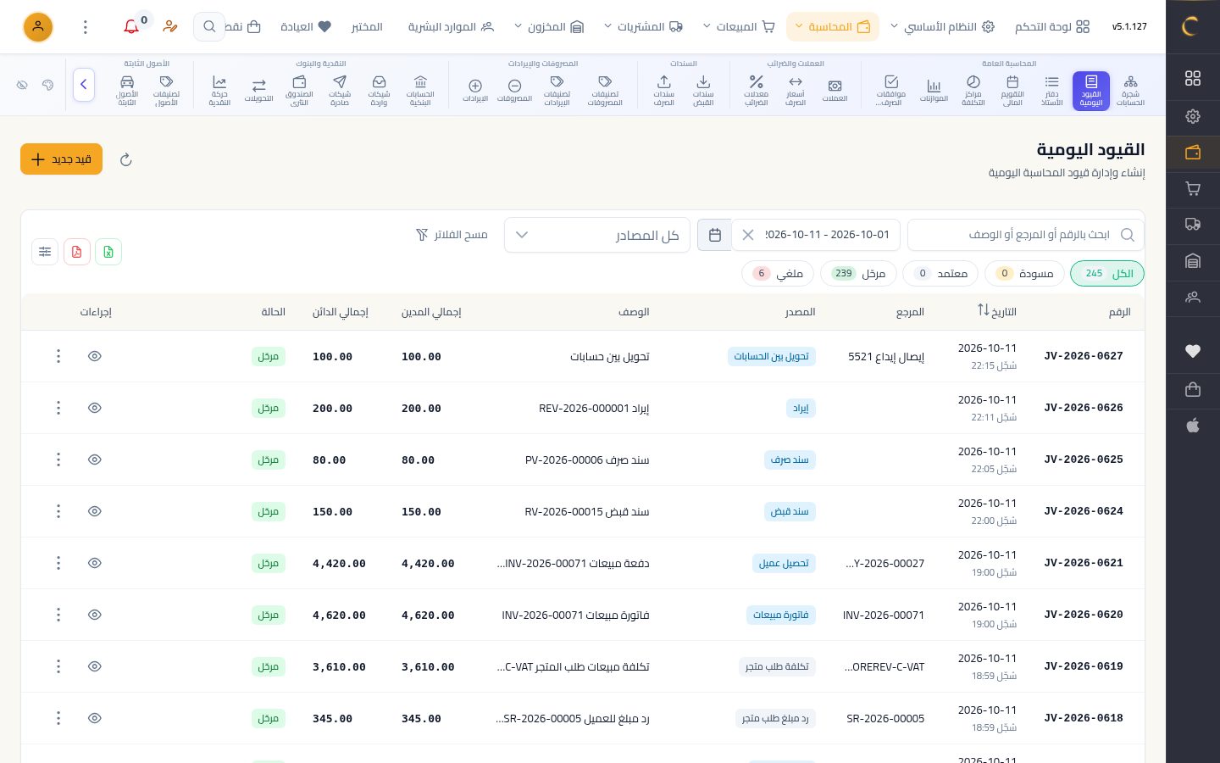Filter by approved (معتمد) status tab
This screenshot has width=1220, height=763.
click(940, 273)
